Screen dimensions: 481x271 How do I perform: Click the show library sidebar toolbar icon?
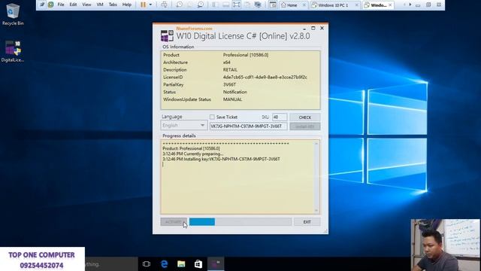[x=215, y=5]
